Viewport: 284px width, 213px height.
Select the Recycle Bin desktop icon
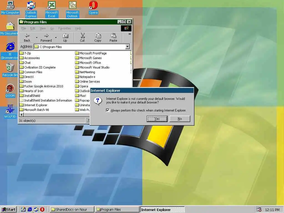pyautogui.click(x=10, y=70)
